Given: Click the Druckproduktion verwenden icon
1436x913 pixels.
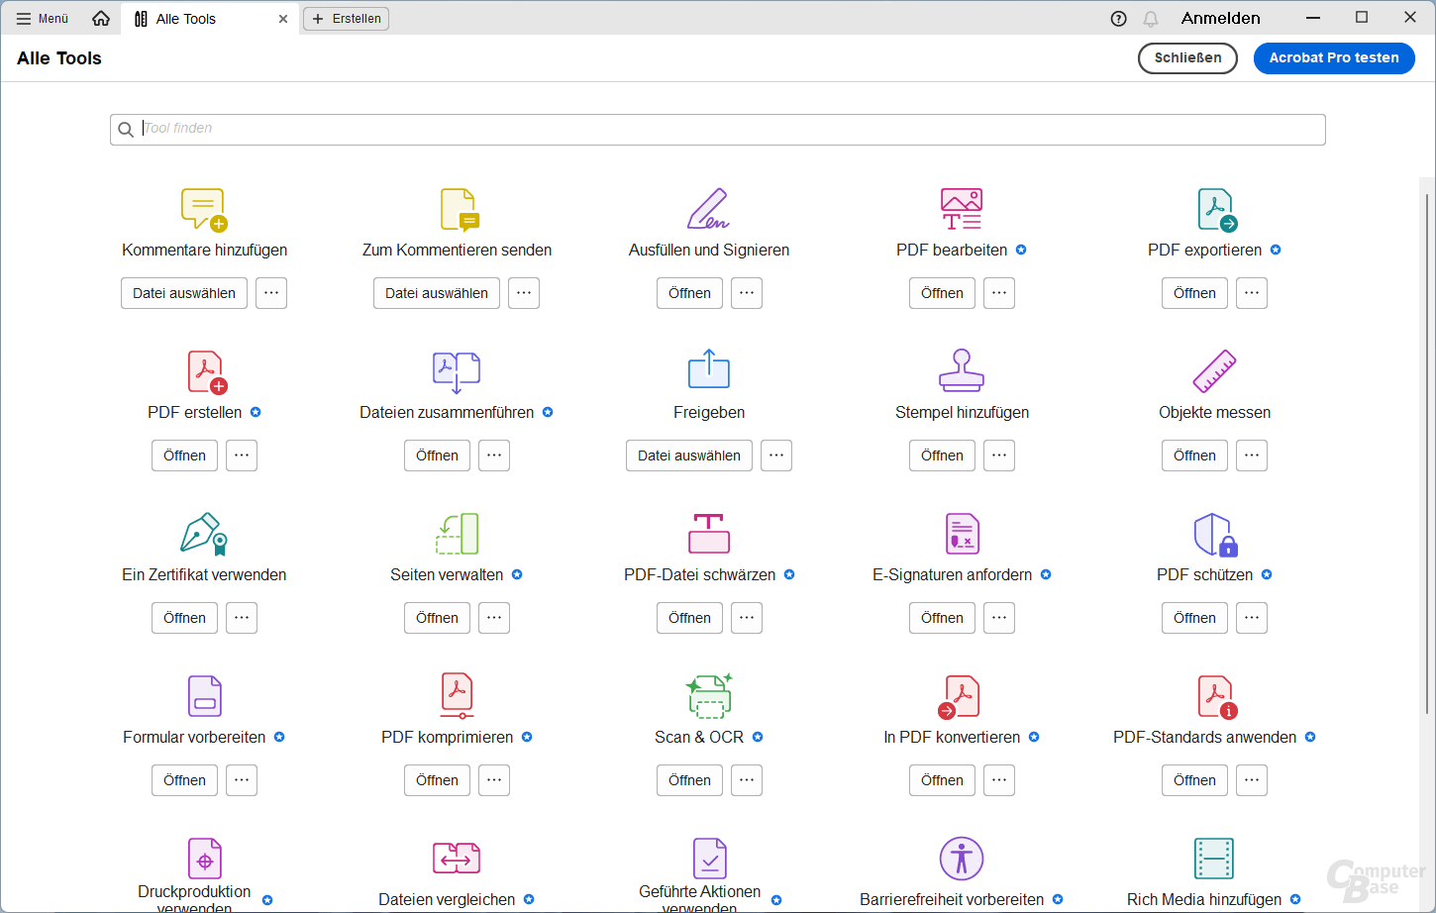Looking at the screenshot, I should [205, 859].
